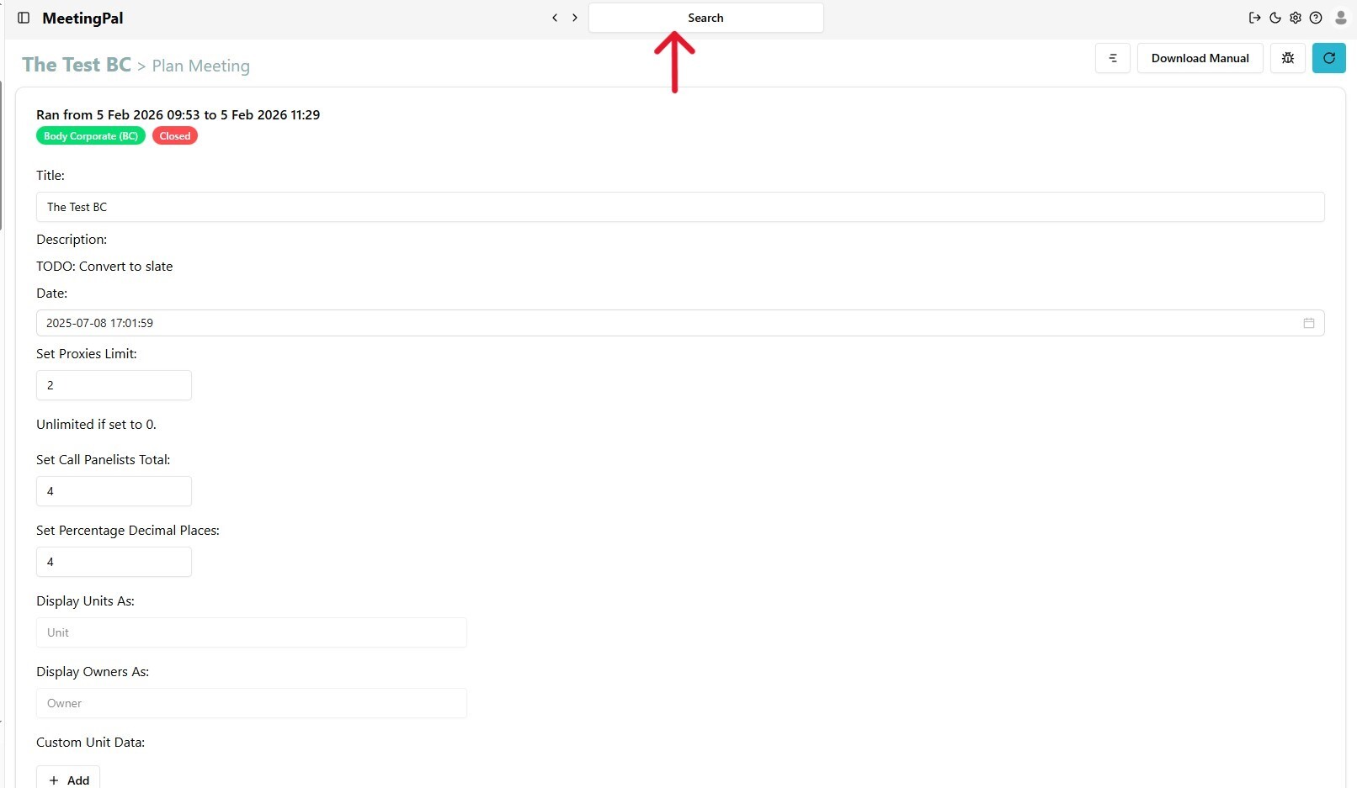Toggle the sidebar panel icon
1357x788 pixels.
click(x=24, y=18)
